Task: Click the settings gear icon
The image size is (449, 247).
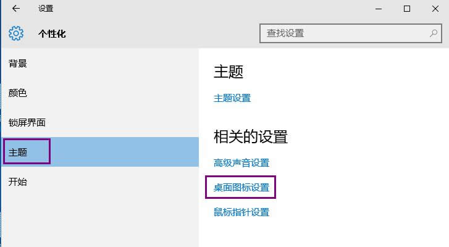Action: [16, 33]
